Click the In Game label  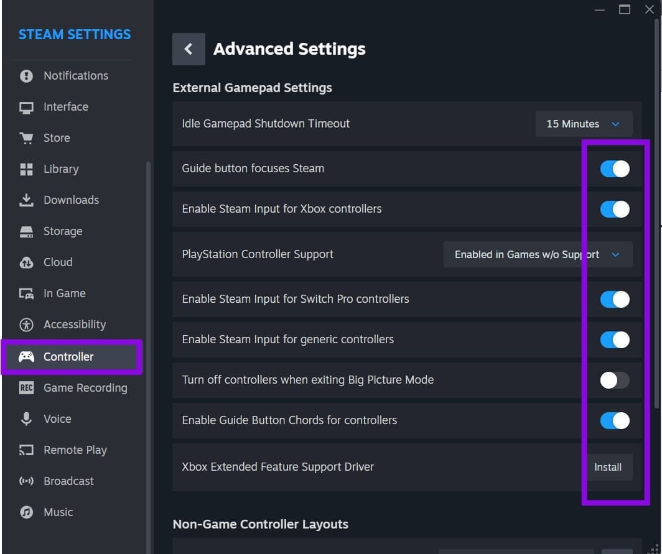(x=65, y=293)
